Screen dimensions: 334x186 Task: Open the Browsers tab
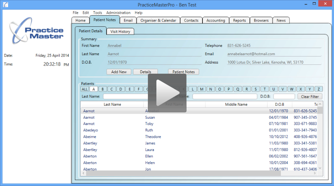261,20
